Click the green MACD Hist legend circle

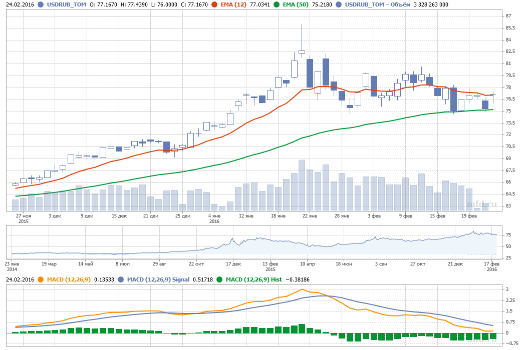pos(220,279)
